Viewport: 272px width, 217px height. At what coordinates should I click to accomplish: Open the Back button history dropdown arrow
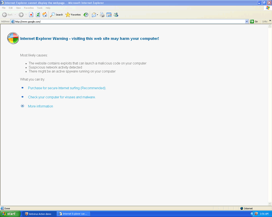15,15
